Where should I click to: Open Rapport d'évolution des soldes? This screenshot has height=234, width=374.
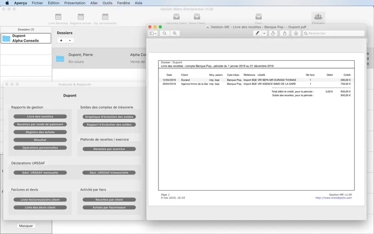(x=109, y=125)
